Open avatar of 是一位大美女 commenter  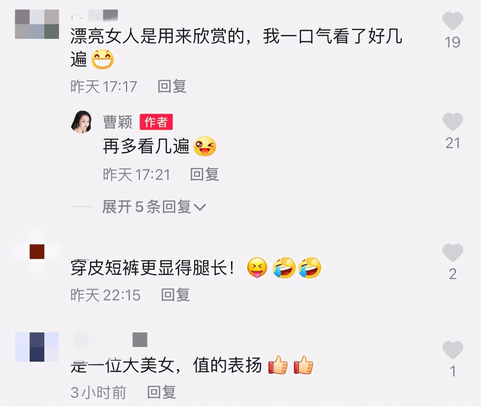37,347
